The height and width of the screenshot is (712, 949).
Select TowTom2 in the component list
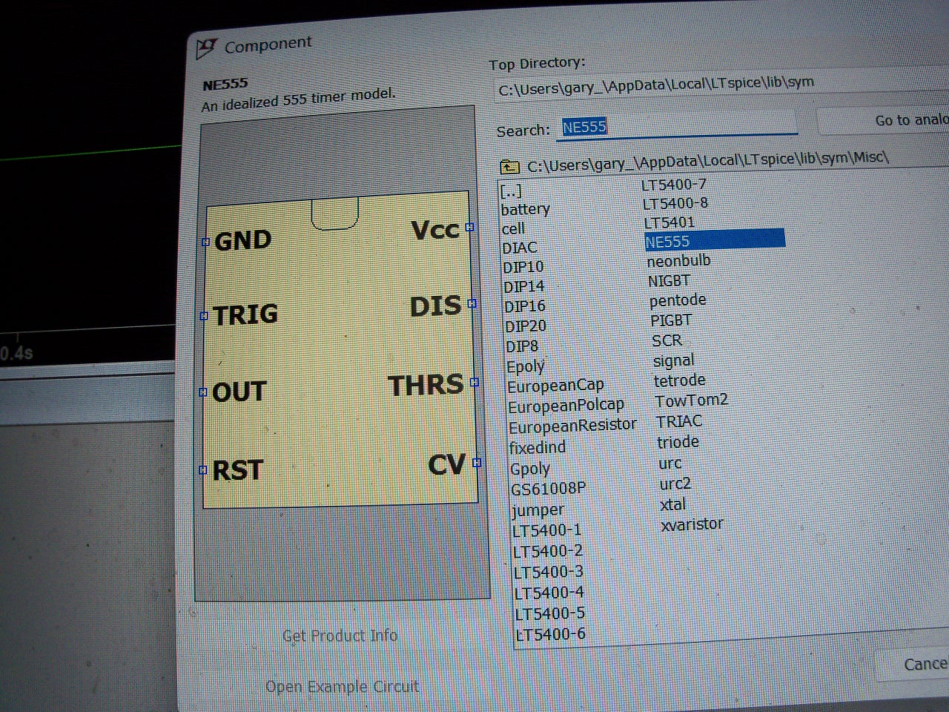click(x=692, y=400)
